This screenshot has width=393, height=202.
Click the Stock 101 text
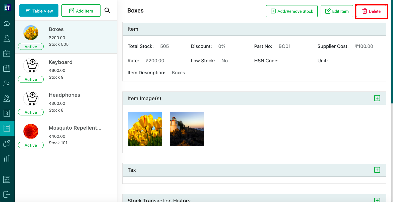58,143
